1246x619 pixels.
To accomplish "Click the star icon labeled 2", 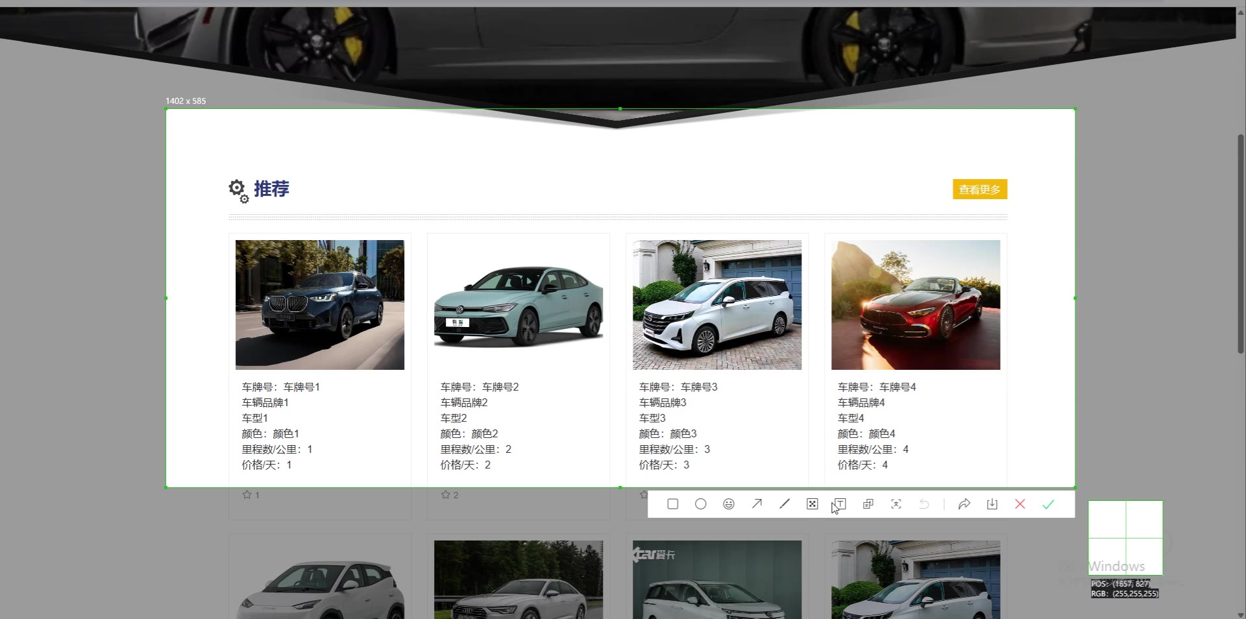I will (x=445, y=494).
